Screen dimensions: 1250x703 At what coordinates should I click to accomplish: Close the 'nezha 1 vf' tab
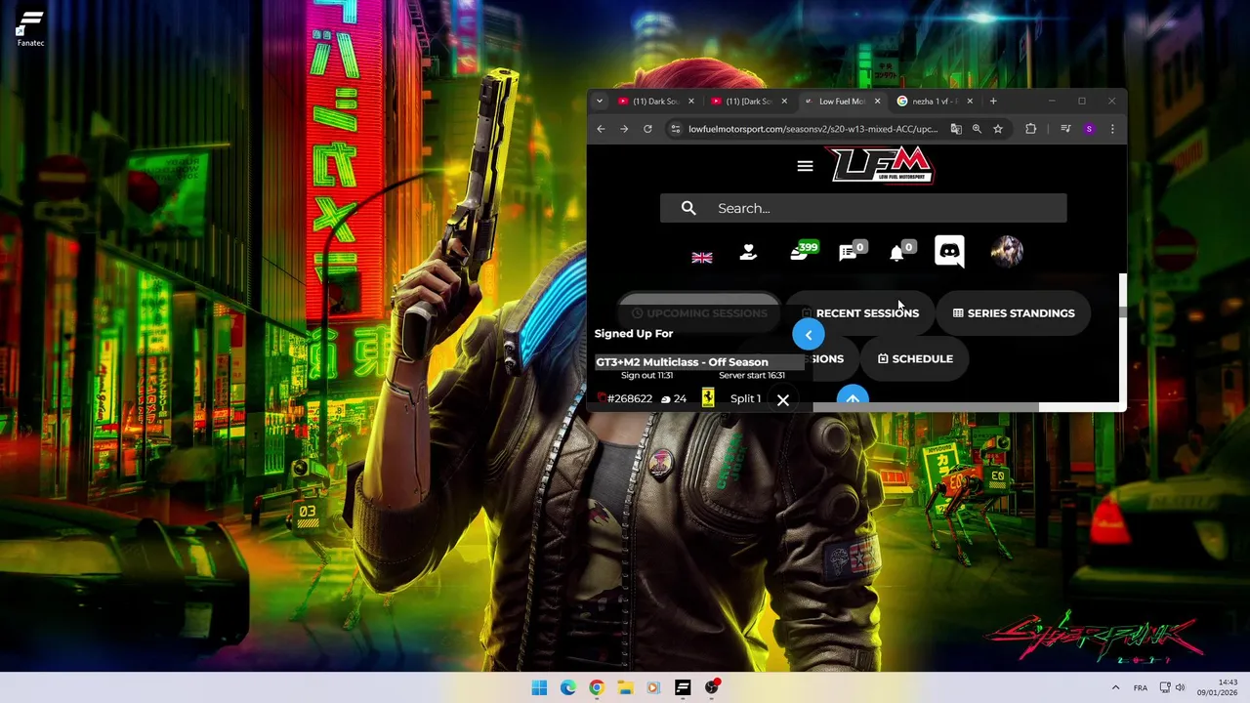click(x=970, y=102)
